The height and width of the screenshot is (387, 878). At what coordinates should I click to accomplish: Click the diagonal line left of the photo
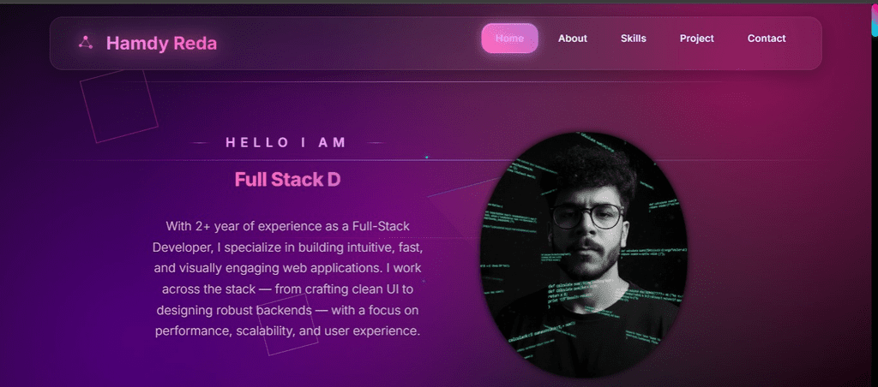[462, 188]
